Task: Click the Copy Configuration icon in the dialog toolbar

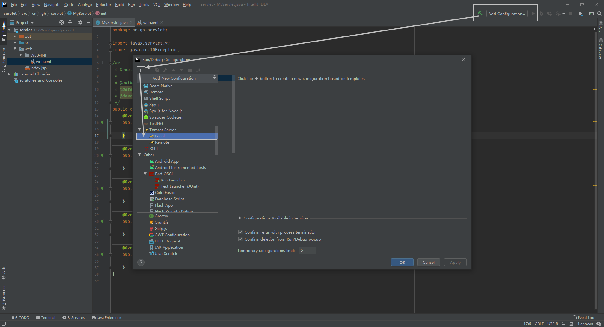Action: click(x=157, y=70)
